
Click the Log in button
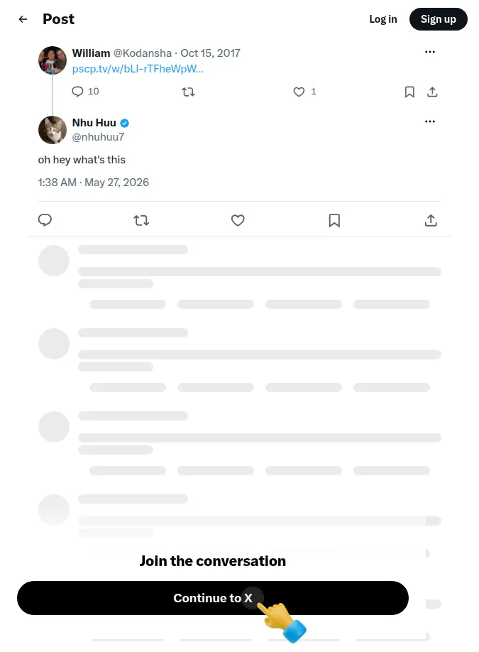(x=383, y=19)
